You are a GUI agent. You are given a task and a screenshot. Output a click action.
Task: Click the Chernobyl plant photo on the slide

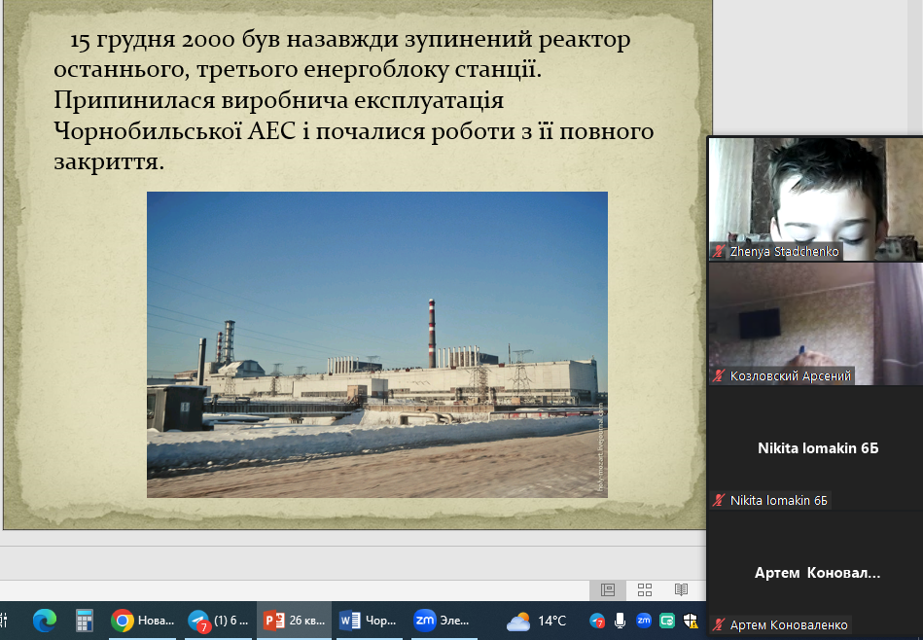coord(377,344)
